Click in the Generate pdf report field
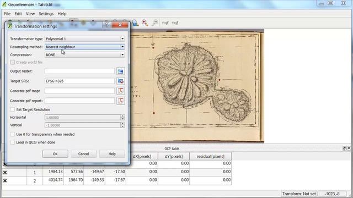Screen dimensions: 353x198 pyautogui.click(x=79, y=101)
